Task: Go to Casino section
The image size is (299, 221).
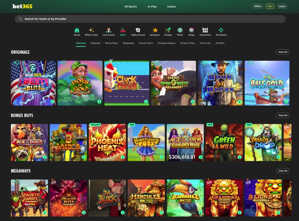Action: click(x=172, y=6)
